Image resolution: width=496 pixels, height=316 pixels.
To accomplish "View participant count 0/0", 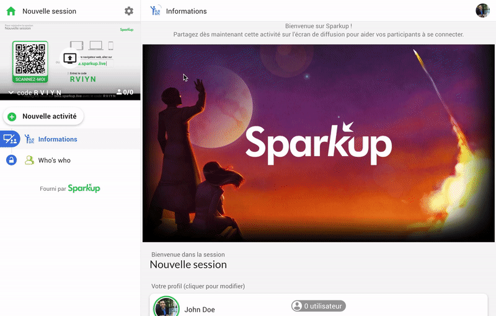I will (x=125, y=92).
